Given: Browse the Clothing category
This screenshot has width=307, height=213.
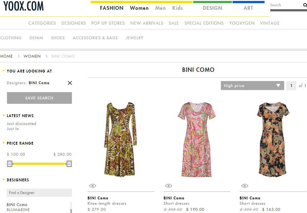Looking at the screenshot, I should point(11,38).
